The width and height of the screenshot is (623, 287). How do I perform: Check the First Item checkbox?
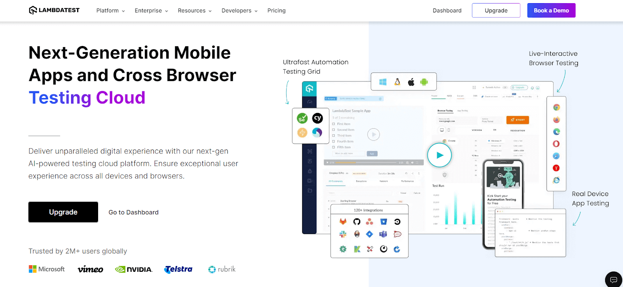pyautogui.click(x=334, y=124)
